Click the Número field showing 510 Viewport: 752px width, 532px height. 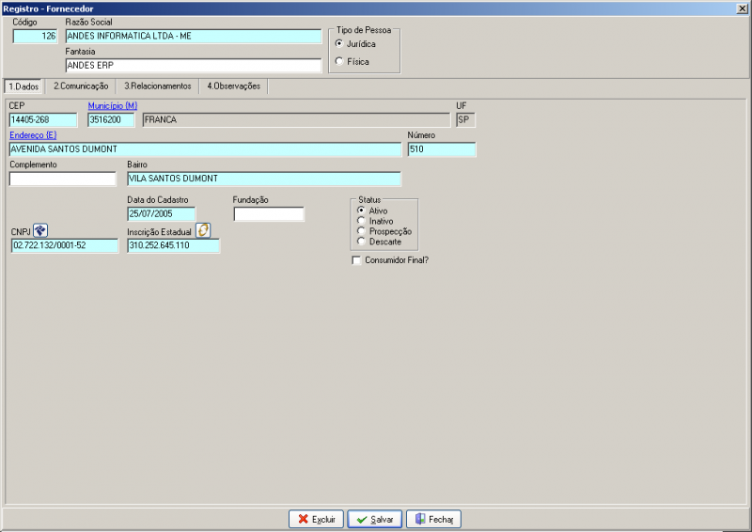tap(442, 149)
